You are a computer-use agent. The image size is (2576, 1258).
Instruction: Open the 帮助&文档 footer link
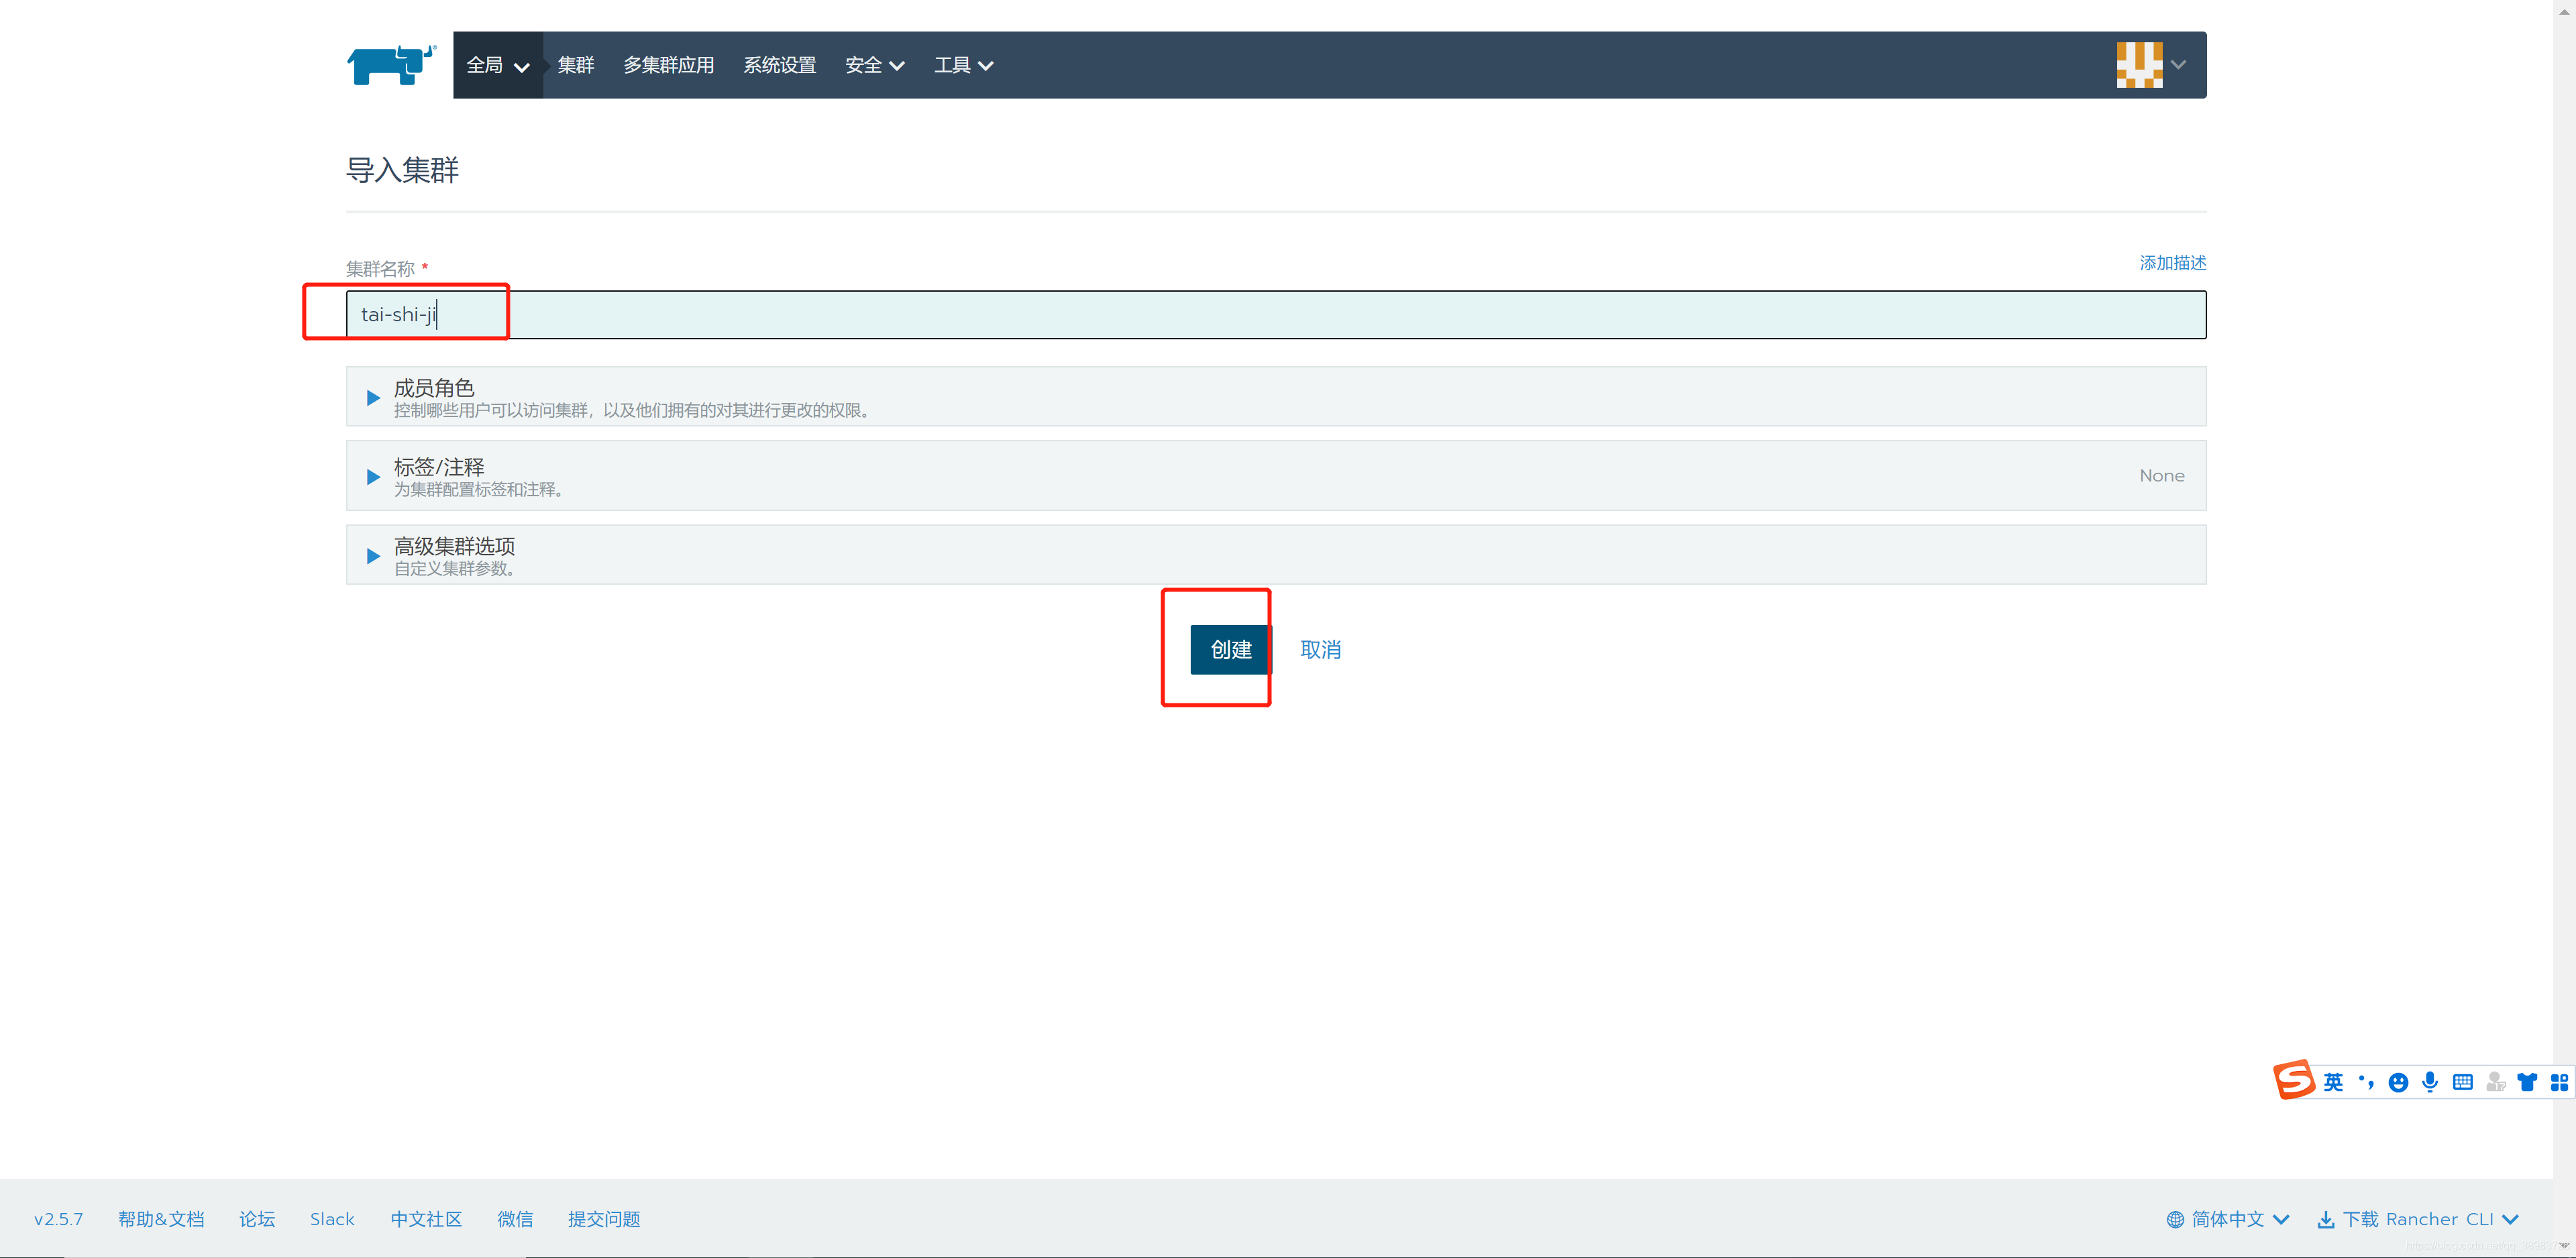click(x=161, y=1219)
